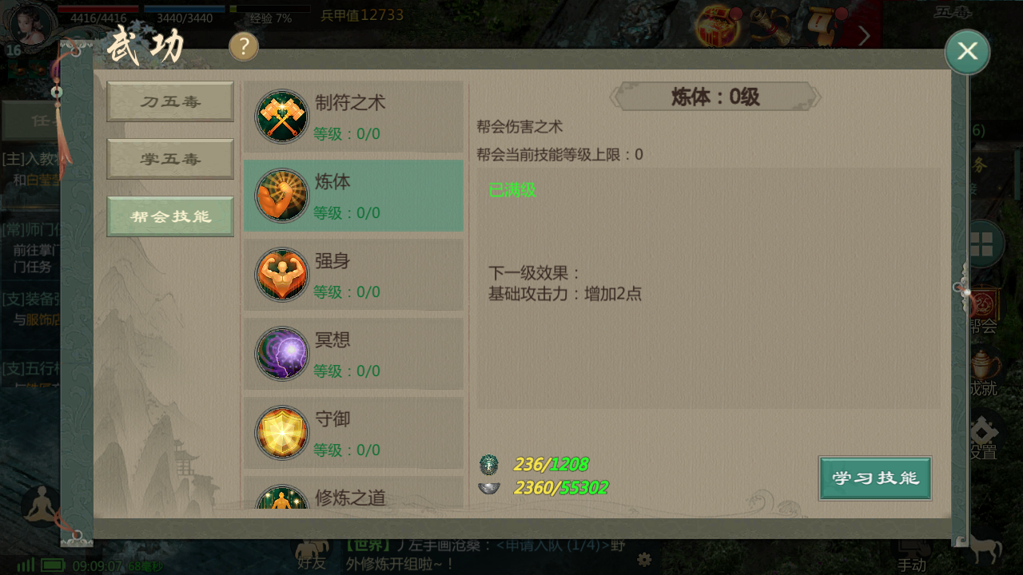Image resolution: width=1023 pixels, height=575 pixels.
Task: Open the 帮会技能 tab
Action: (170, 216)
